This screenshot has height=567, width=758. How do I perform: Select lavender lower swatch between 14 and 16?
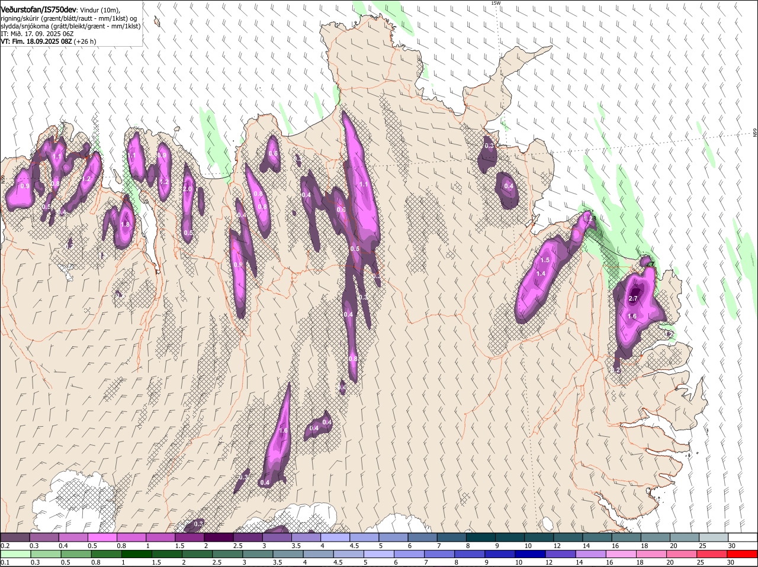[x=590, y=554]
